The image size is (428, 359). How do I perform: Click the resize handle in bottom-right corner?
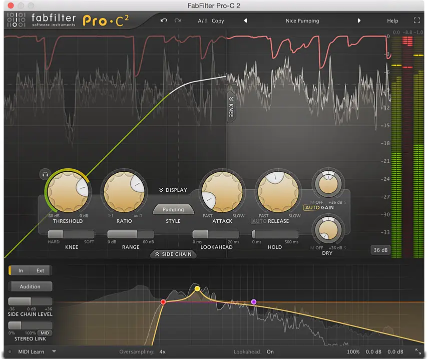pyautogui.click(x=418, y=351)
